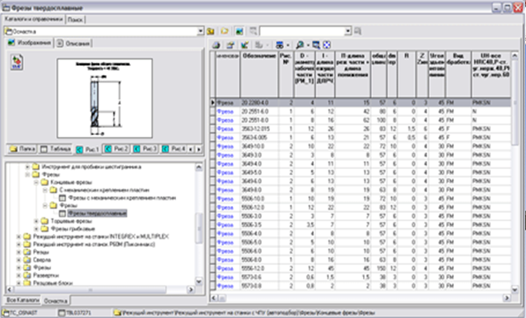Viewport: 526px width, 318px height.
Task: Click the favorites folder icon beside Оснастка combo
Action: [x=211, y=31]
